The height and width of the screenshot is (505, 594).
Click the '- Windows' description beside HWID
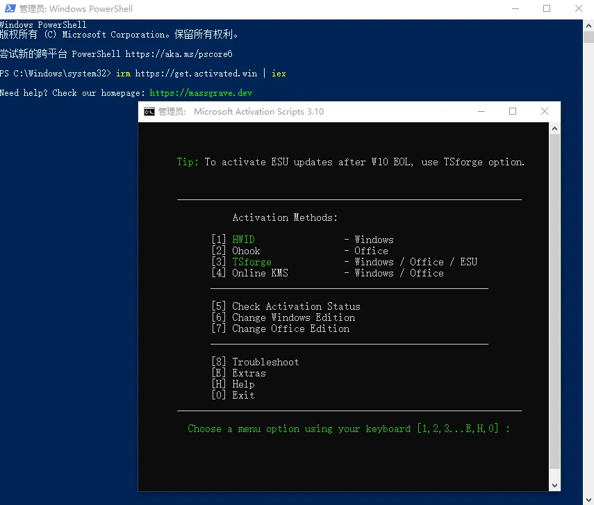369,240
